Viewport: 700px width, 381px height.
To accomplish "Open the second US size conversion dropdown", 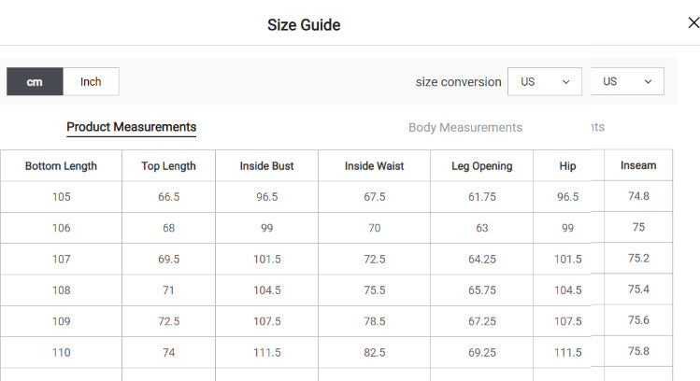I will coord(626,81).
